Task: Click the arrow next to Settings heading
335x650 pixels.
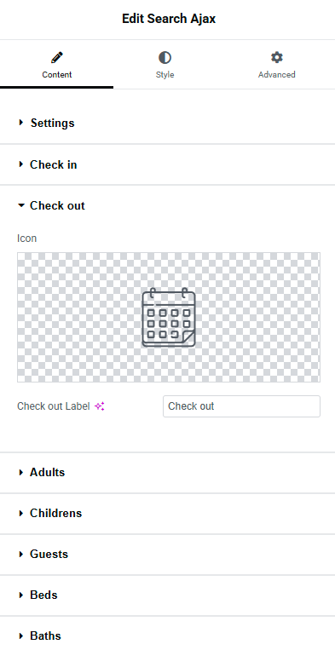Action: 21,123
